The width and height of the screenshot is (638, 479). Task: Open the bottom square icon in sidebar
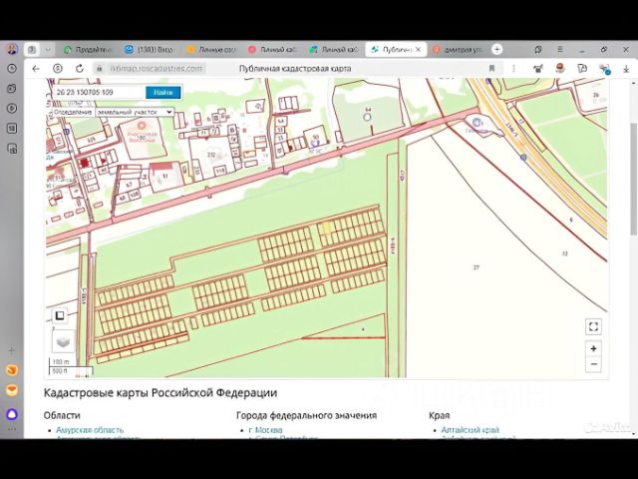click(x=12, y=129)
